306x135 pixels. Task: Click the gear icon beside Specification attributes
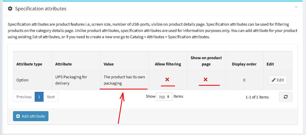[10, 9]
